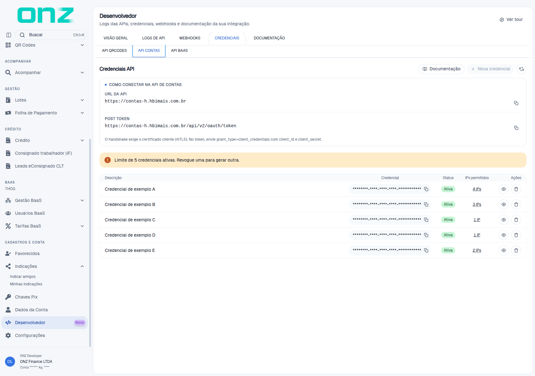Expand Folha de Pagamento menu
The image size is (535, 376).
point(44,113)
